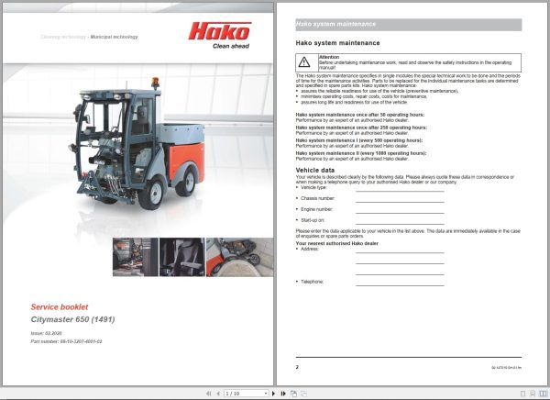
Task: Switch to single page view
Action: [523, 394]
